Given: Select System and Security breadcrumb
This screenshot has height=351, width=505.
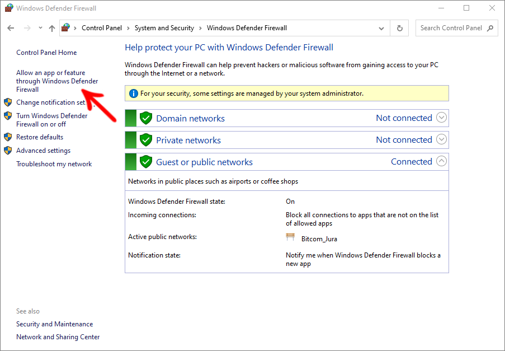Looking at the screenshot, I should [164, 28].
